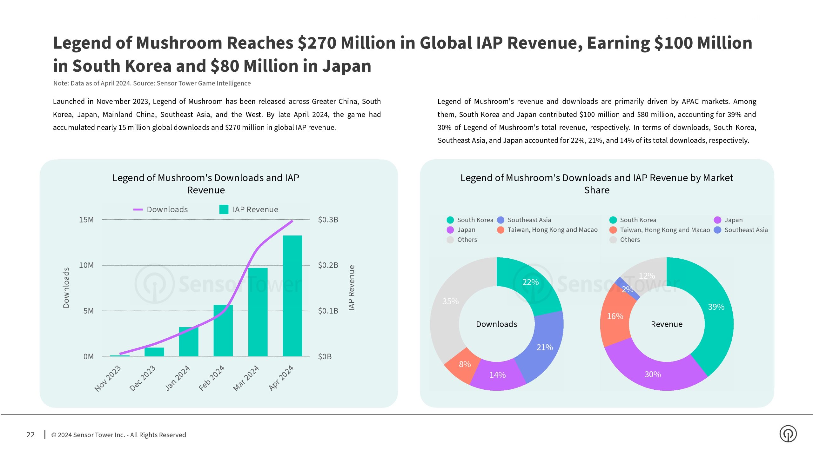Screen dimensions: 813x457
Task: Click the IAP Revenue teal legend square
Action: point(224,209)
